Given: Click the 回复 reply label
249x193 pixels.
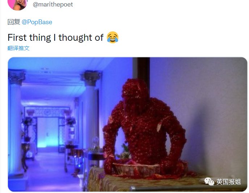Looking at the screenshot, I should click(14, 22).
